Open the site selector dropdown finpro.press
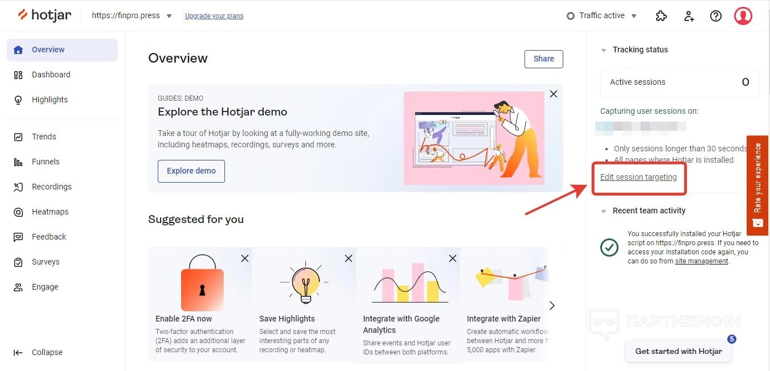This screenshot has height=371, width=770. [x=132, y=16]
